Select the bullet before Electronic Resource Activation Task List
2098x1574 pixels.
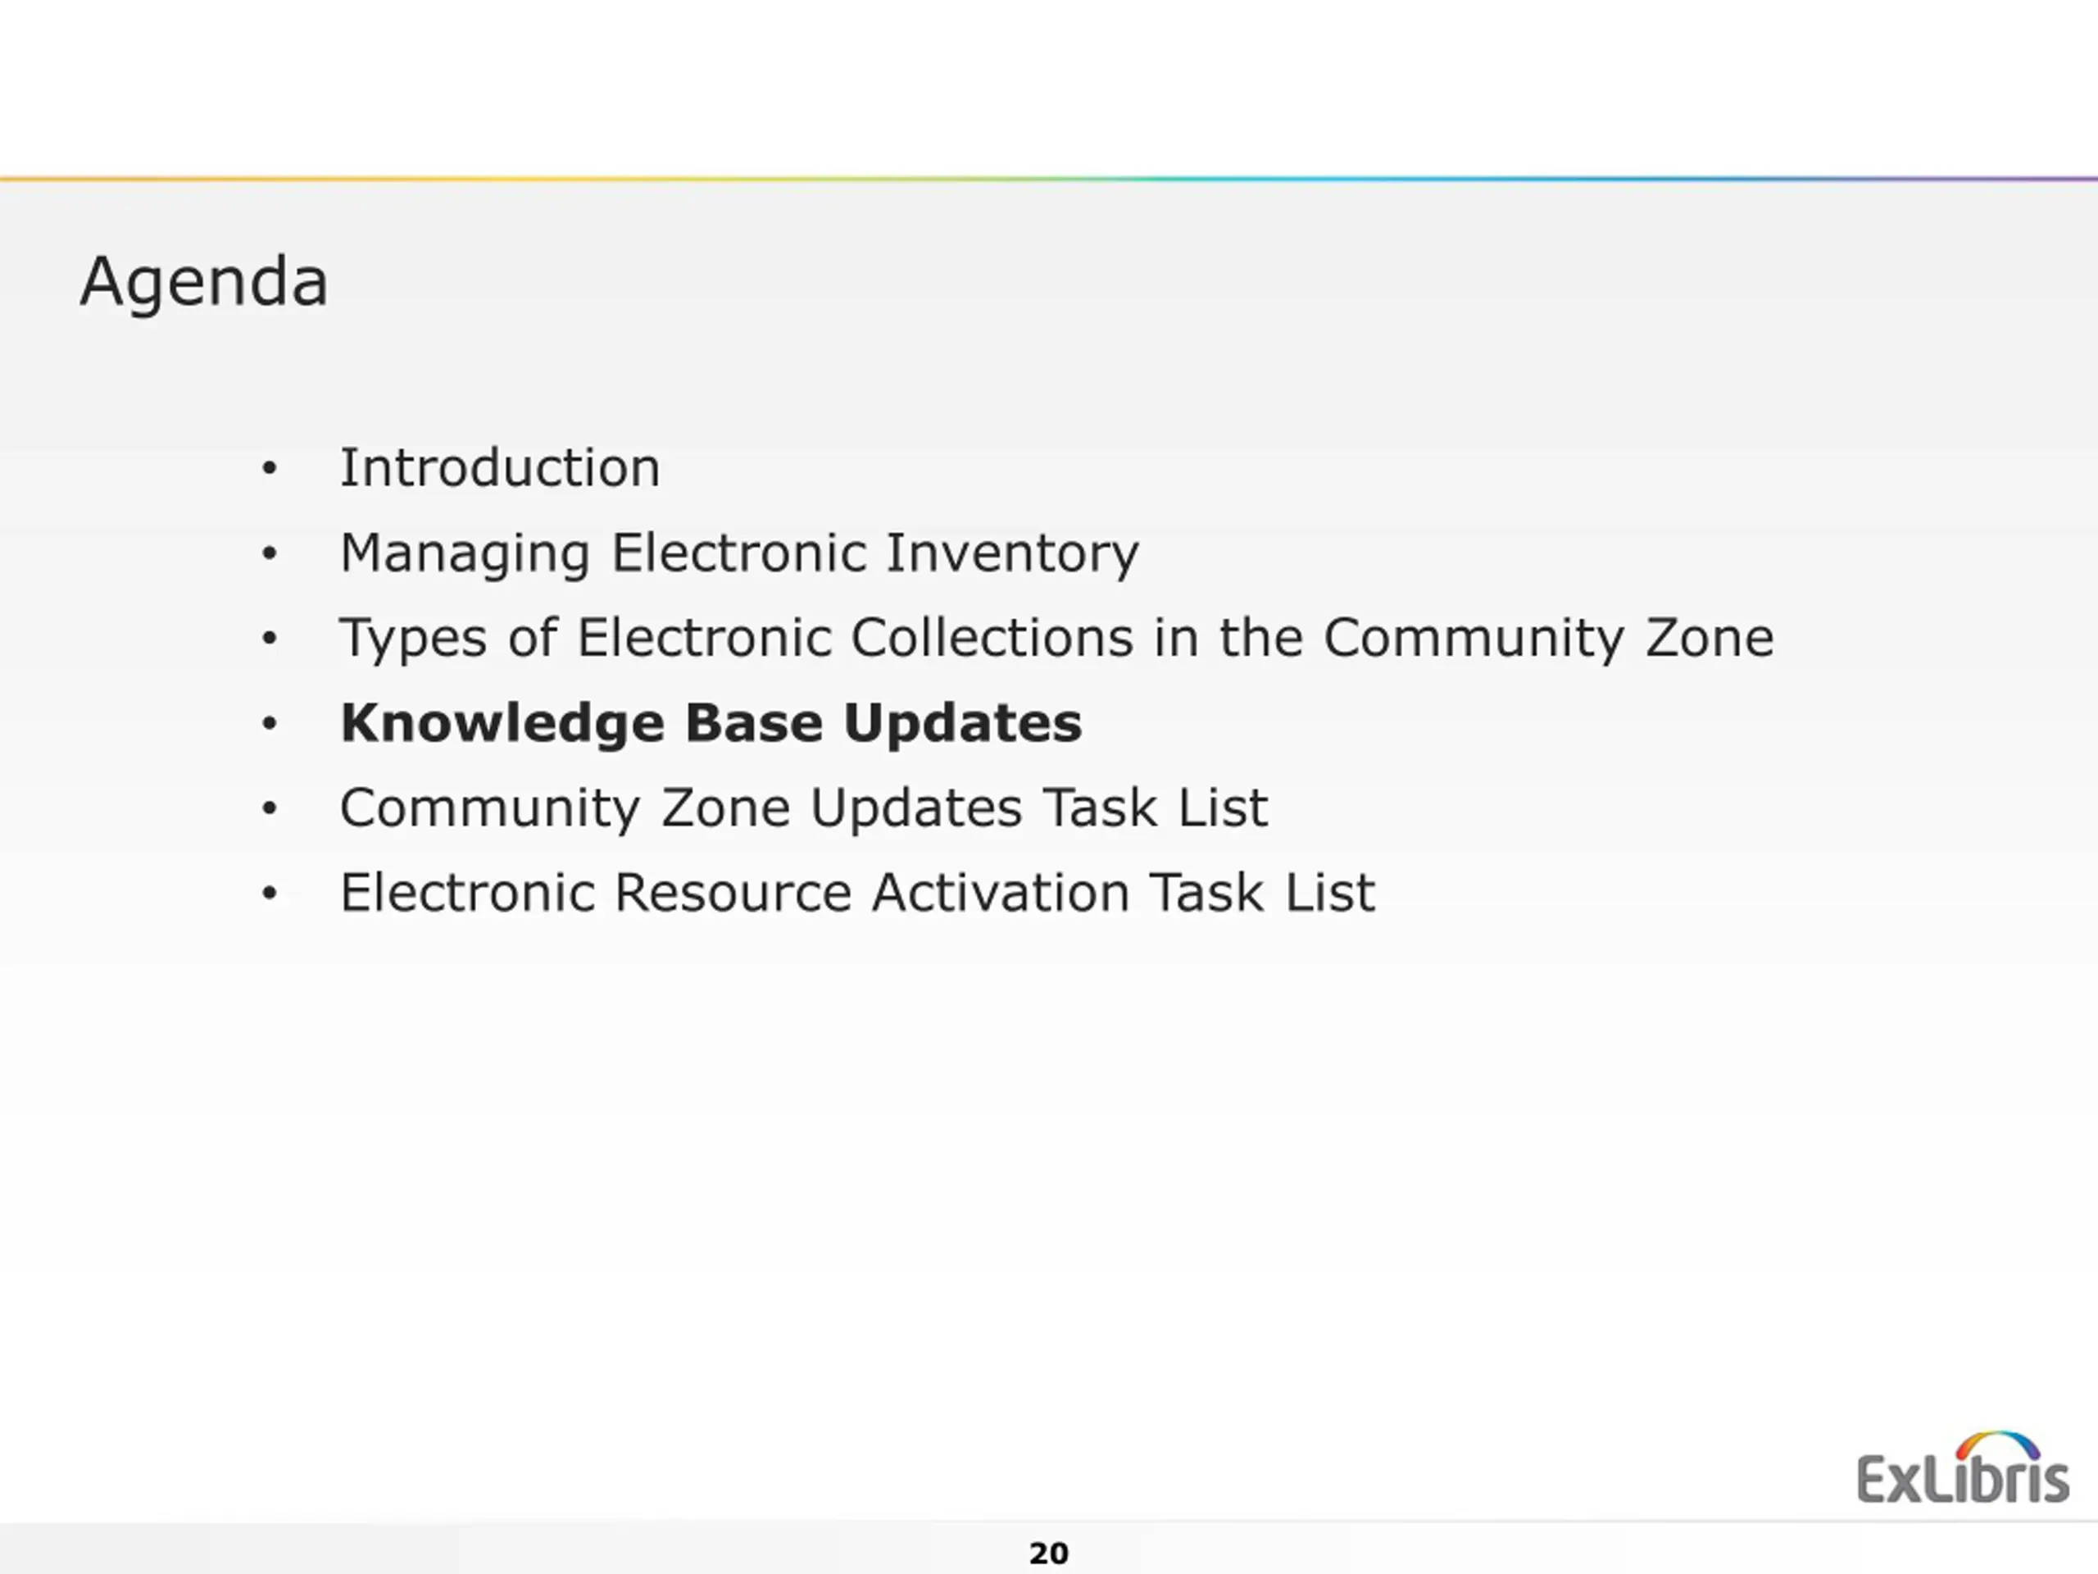(270, 893)
